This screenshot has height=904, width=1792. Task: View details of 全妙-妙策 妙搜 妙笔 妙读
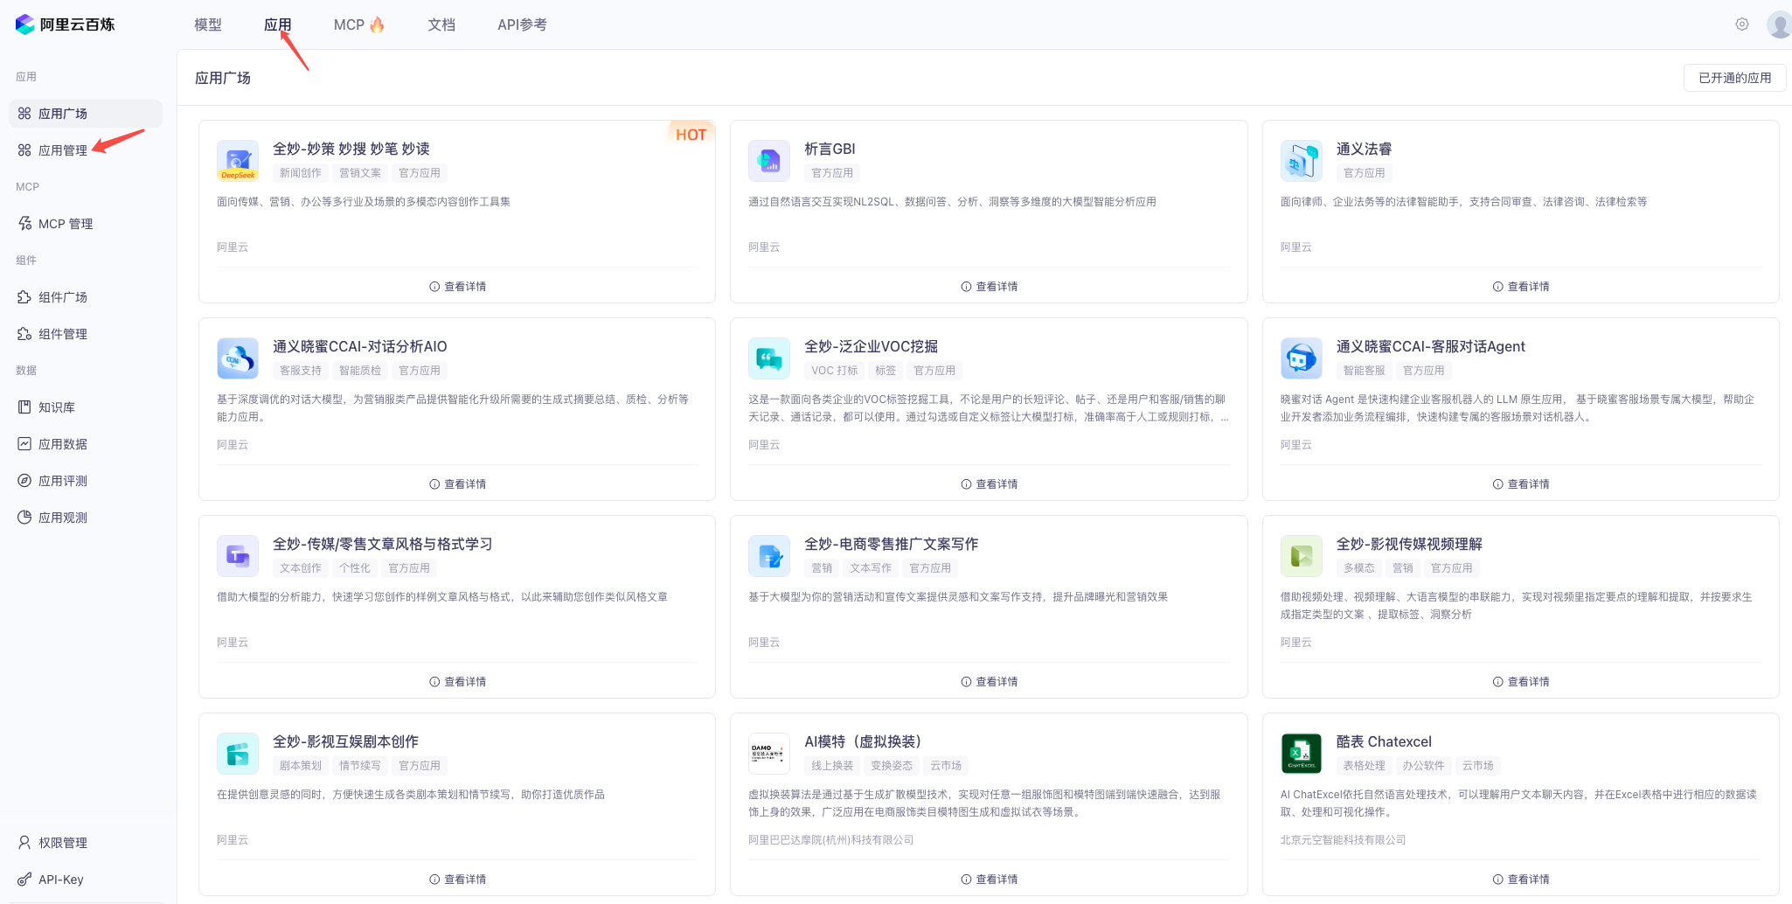(457, 287)
